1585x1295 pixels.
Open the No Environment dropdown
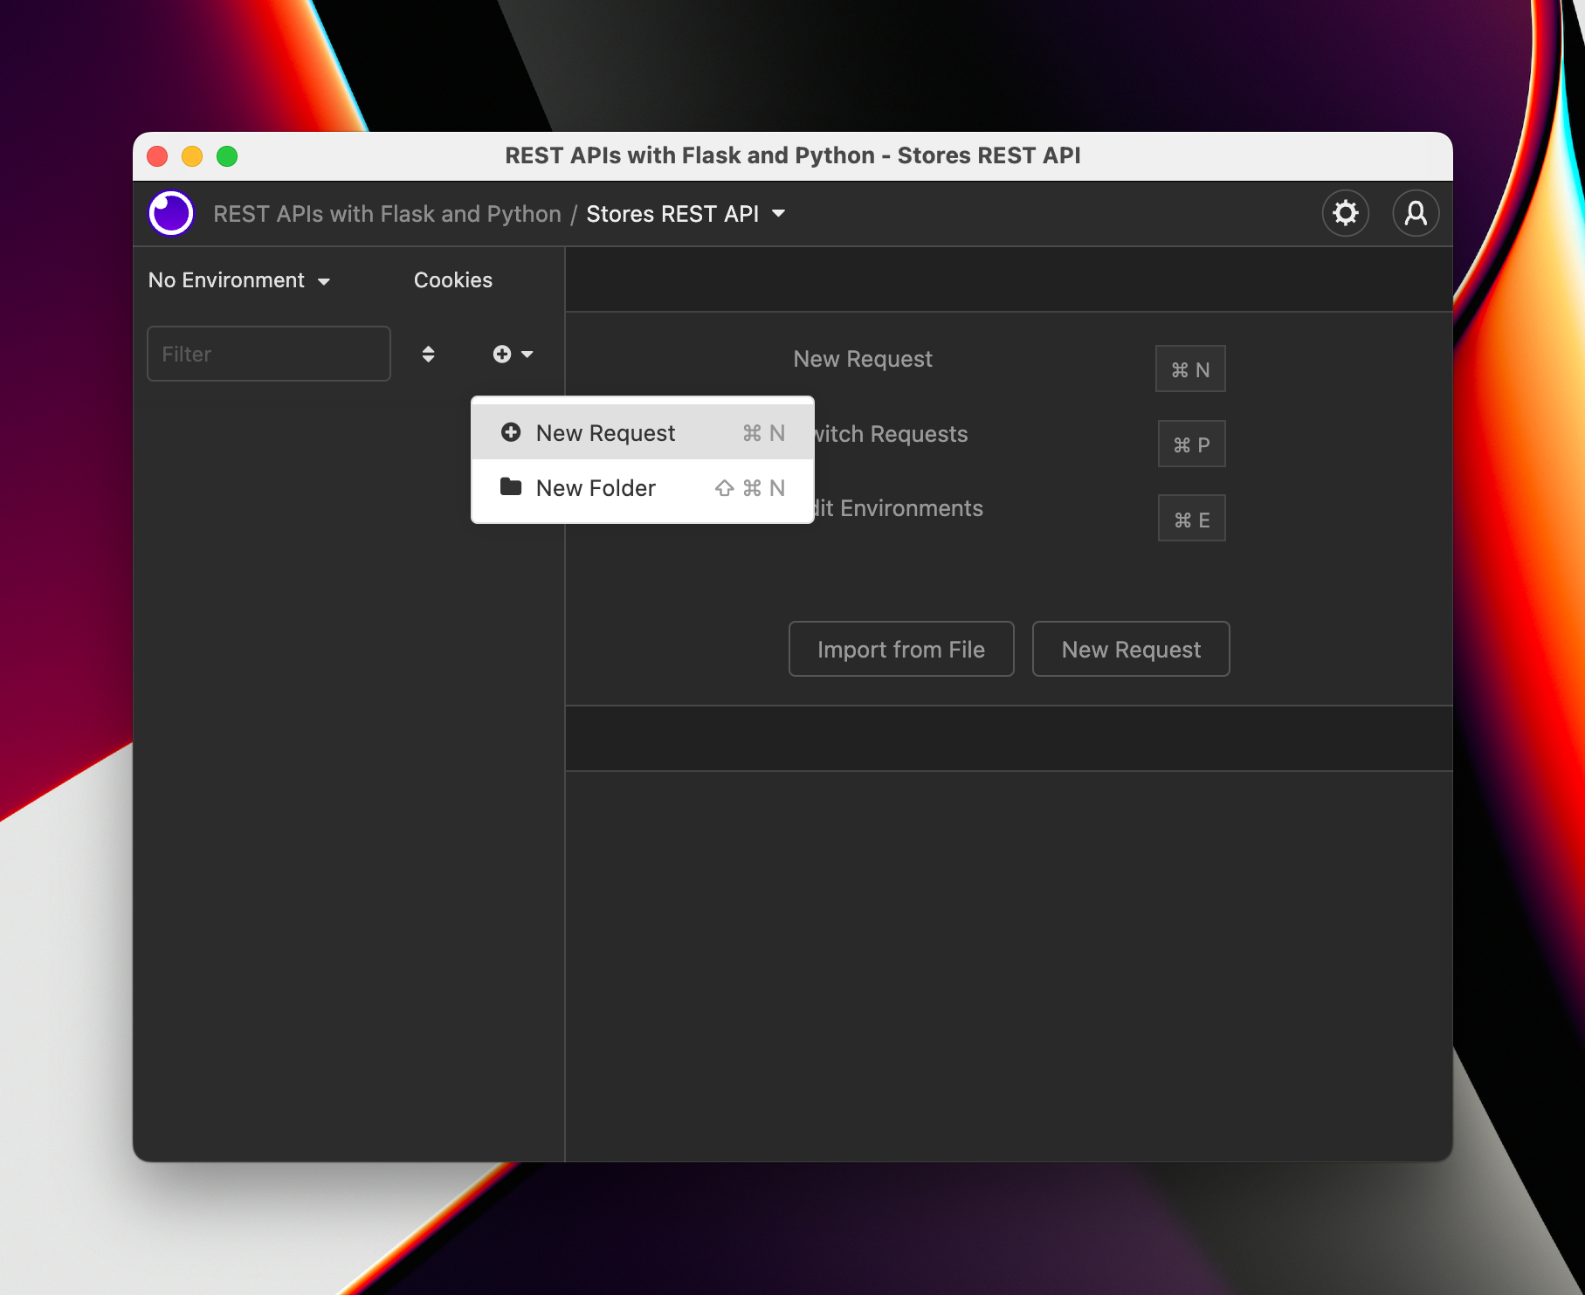point(239,280)
